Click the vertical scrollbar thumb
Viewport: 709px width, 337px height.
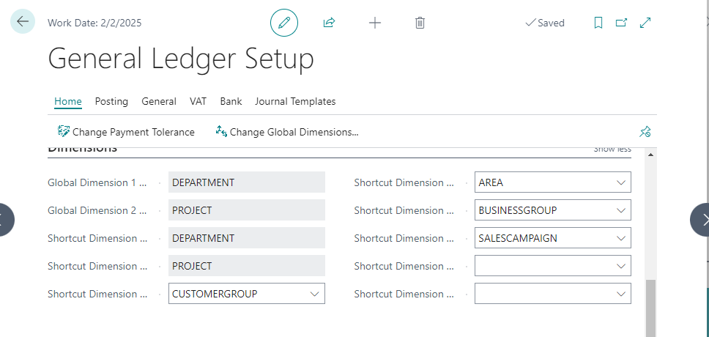(650, 308)
